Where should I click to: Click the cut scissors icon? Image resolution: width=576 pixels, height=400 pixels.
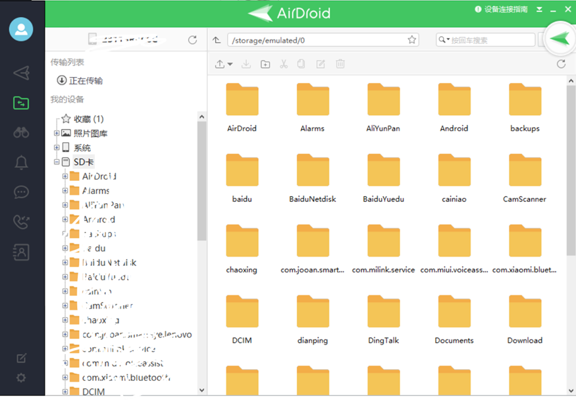tap(284, 64)
